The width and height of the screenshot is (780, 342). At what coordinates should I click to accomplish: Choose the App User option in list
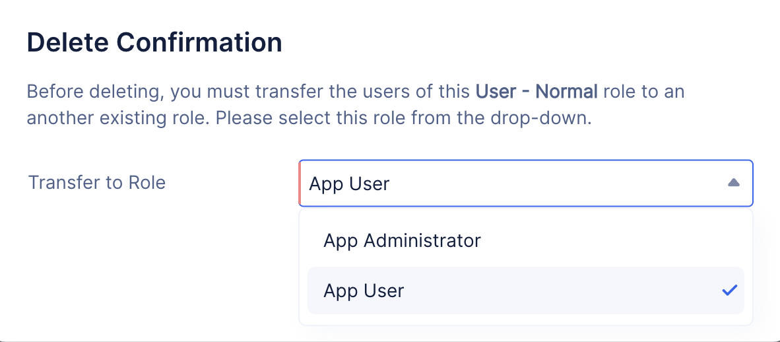[x=526, y=291]
